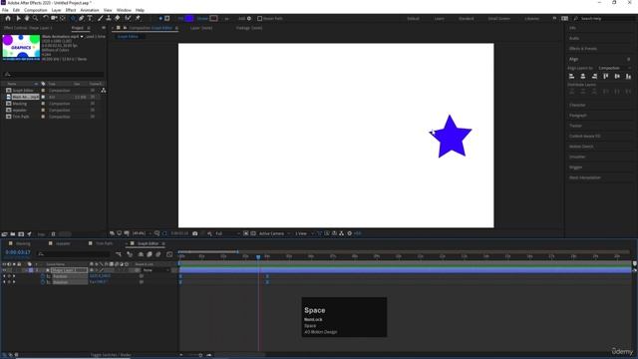Select the Pen tool
The image size is (638, 359).
click(x=82, y=18)
